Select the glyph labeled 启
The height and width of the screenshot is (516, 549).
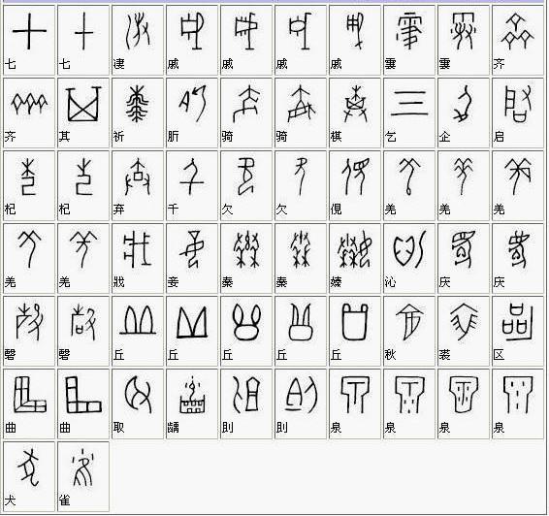[x=518, y=113]
